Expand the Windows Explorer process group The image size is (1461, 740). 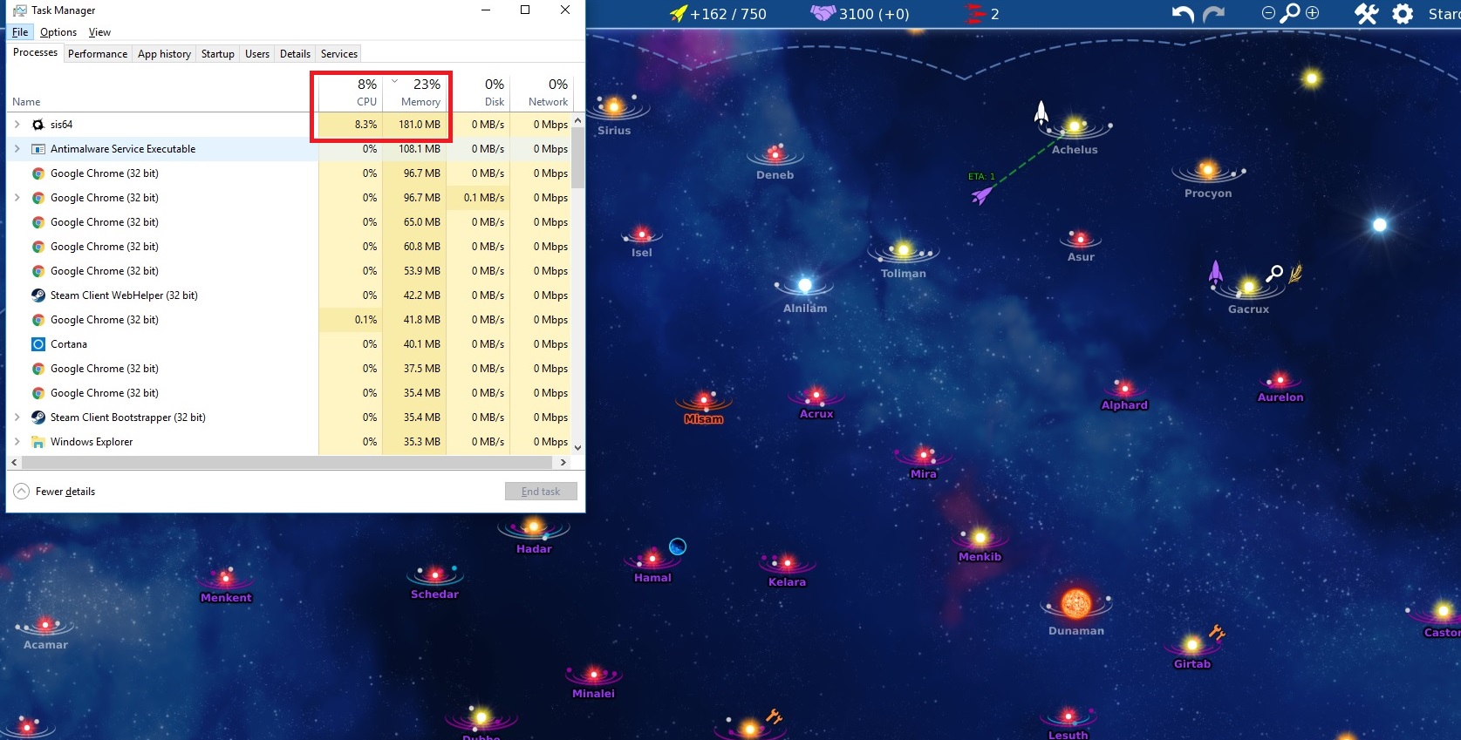tap(17, 442)
